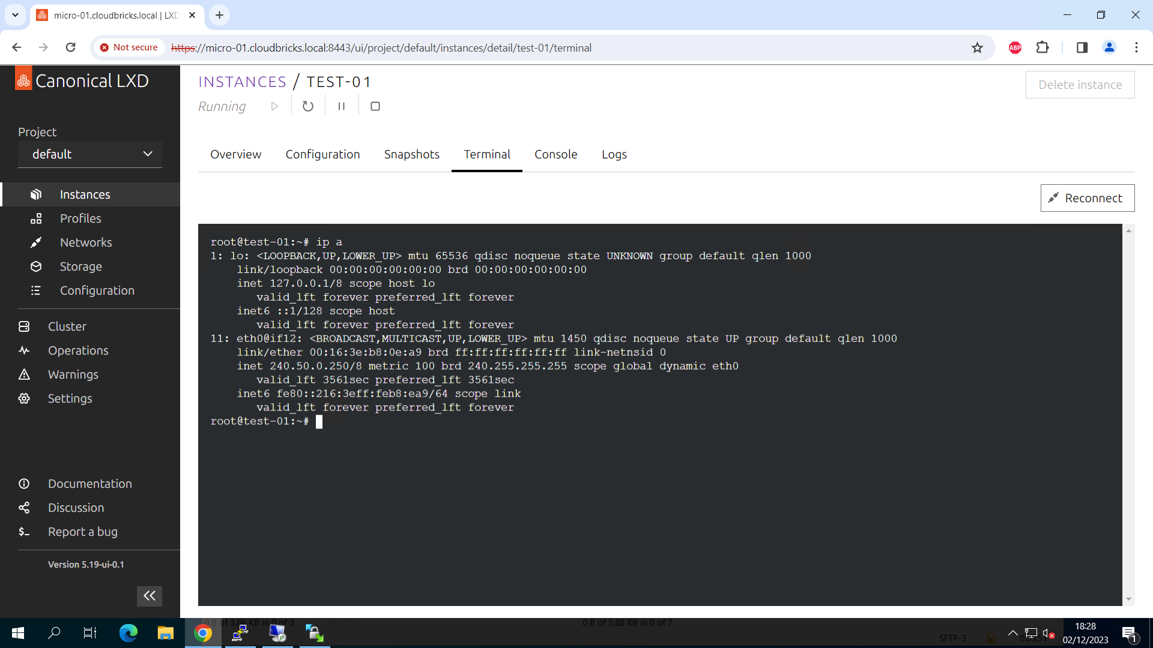The height and width of the screenshot is (648, 1153).
Task: Click the collapse sidebar chevron
Action: tap(148, 596)
